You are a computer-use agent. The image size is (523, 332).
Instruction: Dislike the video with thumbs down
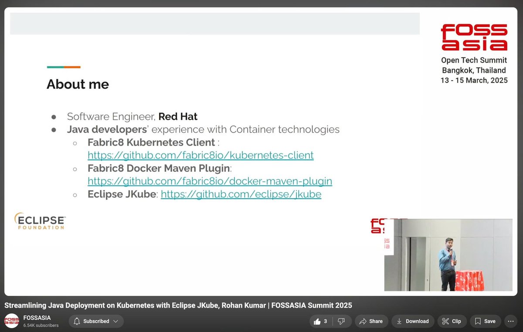pos(341,321)
